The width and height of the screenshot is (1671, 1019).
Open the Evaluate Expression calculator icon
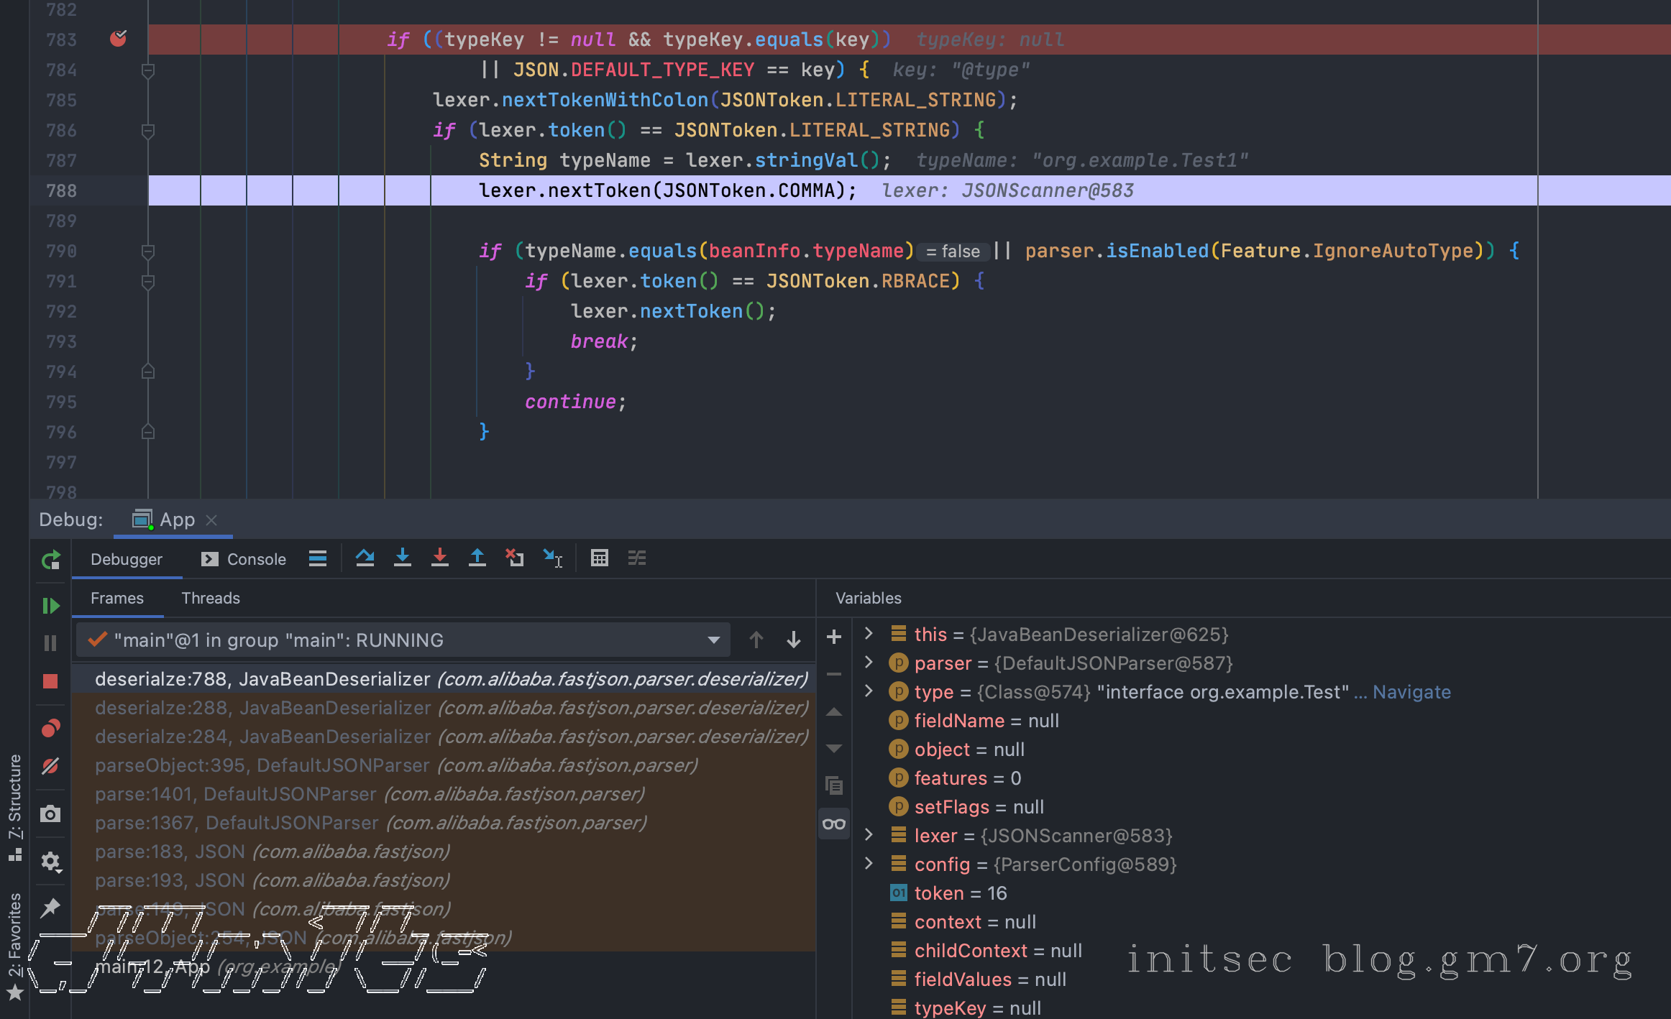tap(600, 558)
